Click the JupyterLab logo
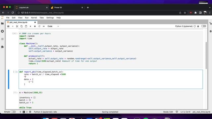Screen dimensions: 212x119 point(2,18)
